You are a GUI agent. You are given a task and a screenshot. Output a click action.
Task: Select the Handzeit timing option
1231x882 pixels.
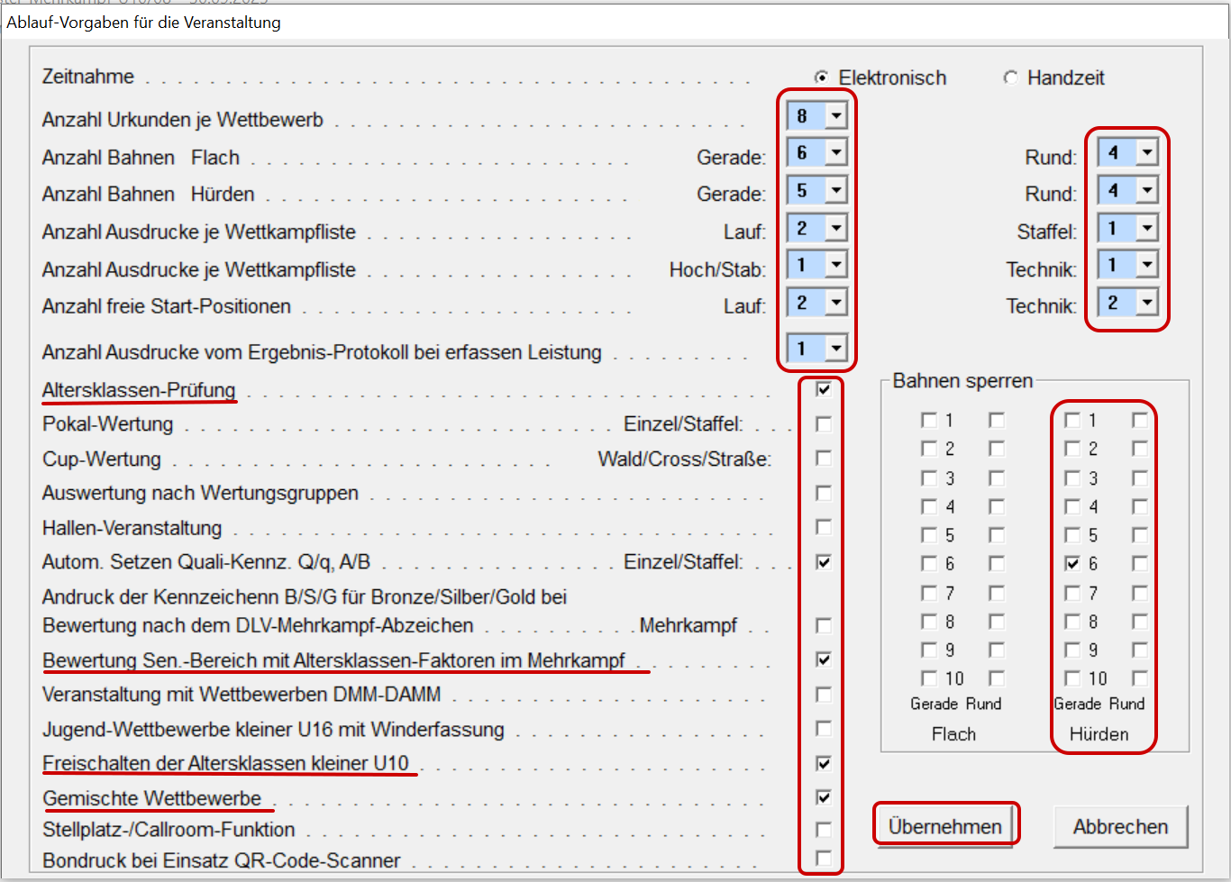[x=1011, y=78]
